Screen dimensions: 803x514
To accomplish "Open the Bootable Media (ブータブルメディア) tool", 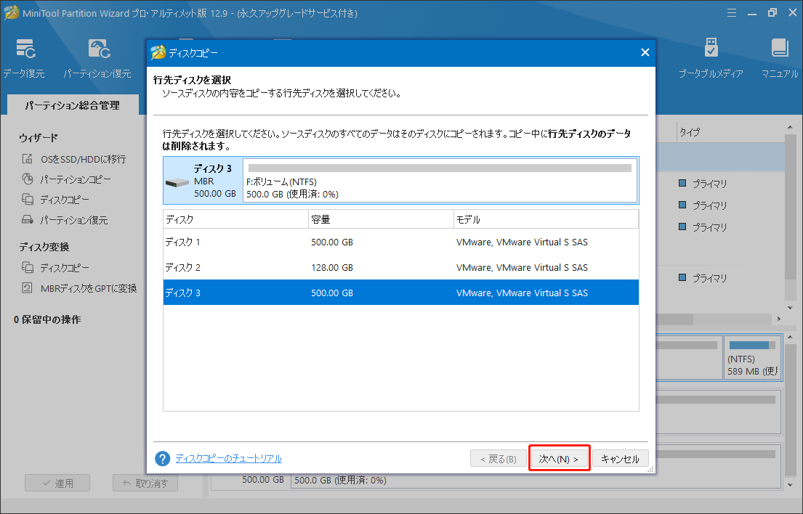I will [711, 58].
